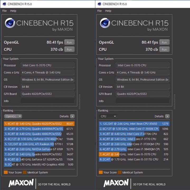Open File menu in left Cinebench window
The height and width of the screenshot is (190, 190).
(4, 11)
